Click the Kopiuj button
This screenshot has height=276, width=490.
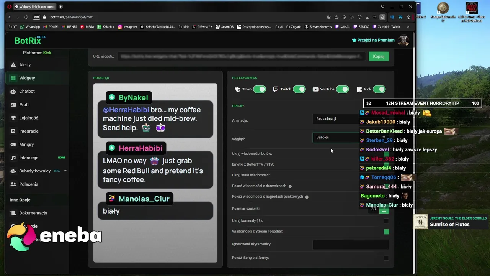click(x=379, y=56)
